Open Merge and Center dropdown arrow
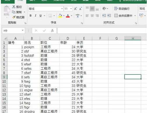This screenshot has width=147, height=113. click(x=135, y=16)
